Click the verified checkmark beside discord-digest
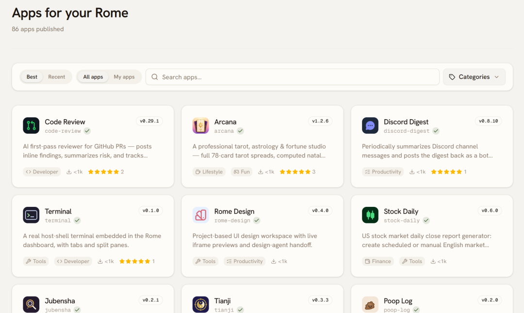524x313 pixels. tap(436, 131)
